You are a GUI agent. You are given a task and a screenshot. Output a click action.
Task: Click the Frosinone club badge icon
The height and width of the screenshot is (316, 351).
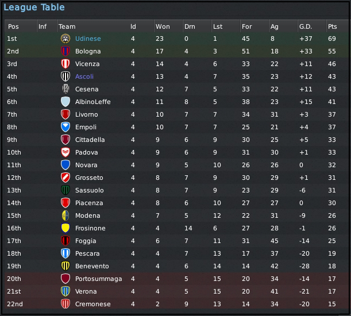[x=65, y=228]
